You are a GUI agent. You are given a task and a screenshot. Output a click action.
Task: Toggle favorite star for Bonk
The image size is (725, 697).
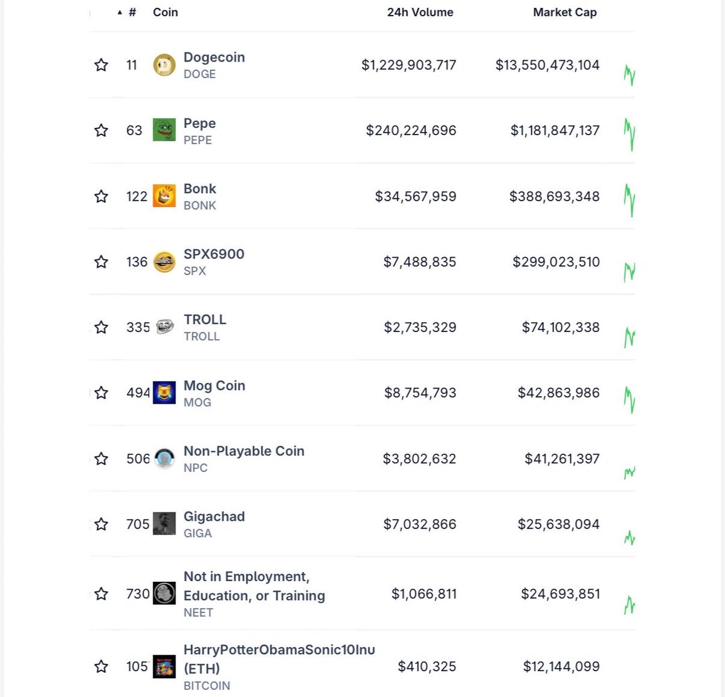tap(101, 196)
